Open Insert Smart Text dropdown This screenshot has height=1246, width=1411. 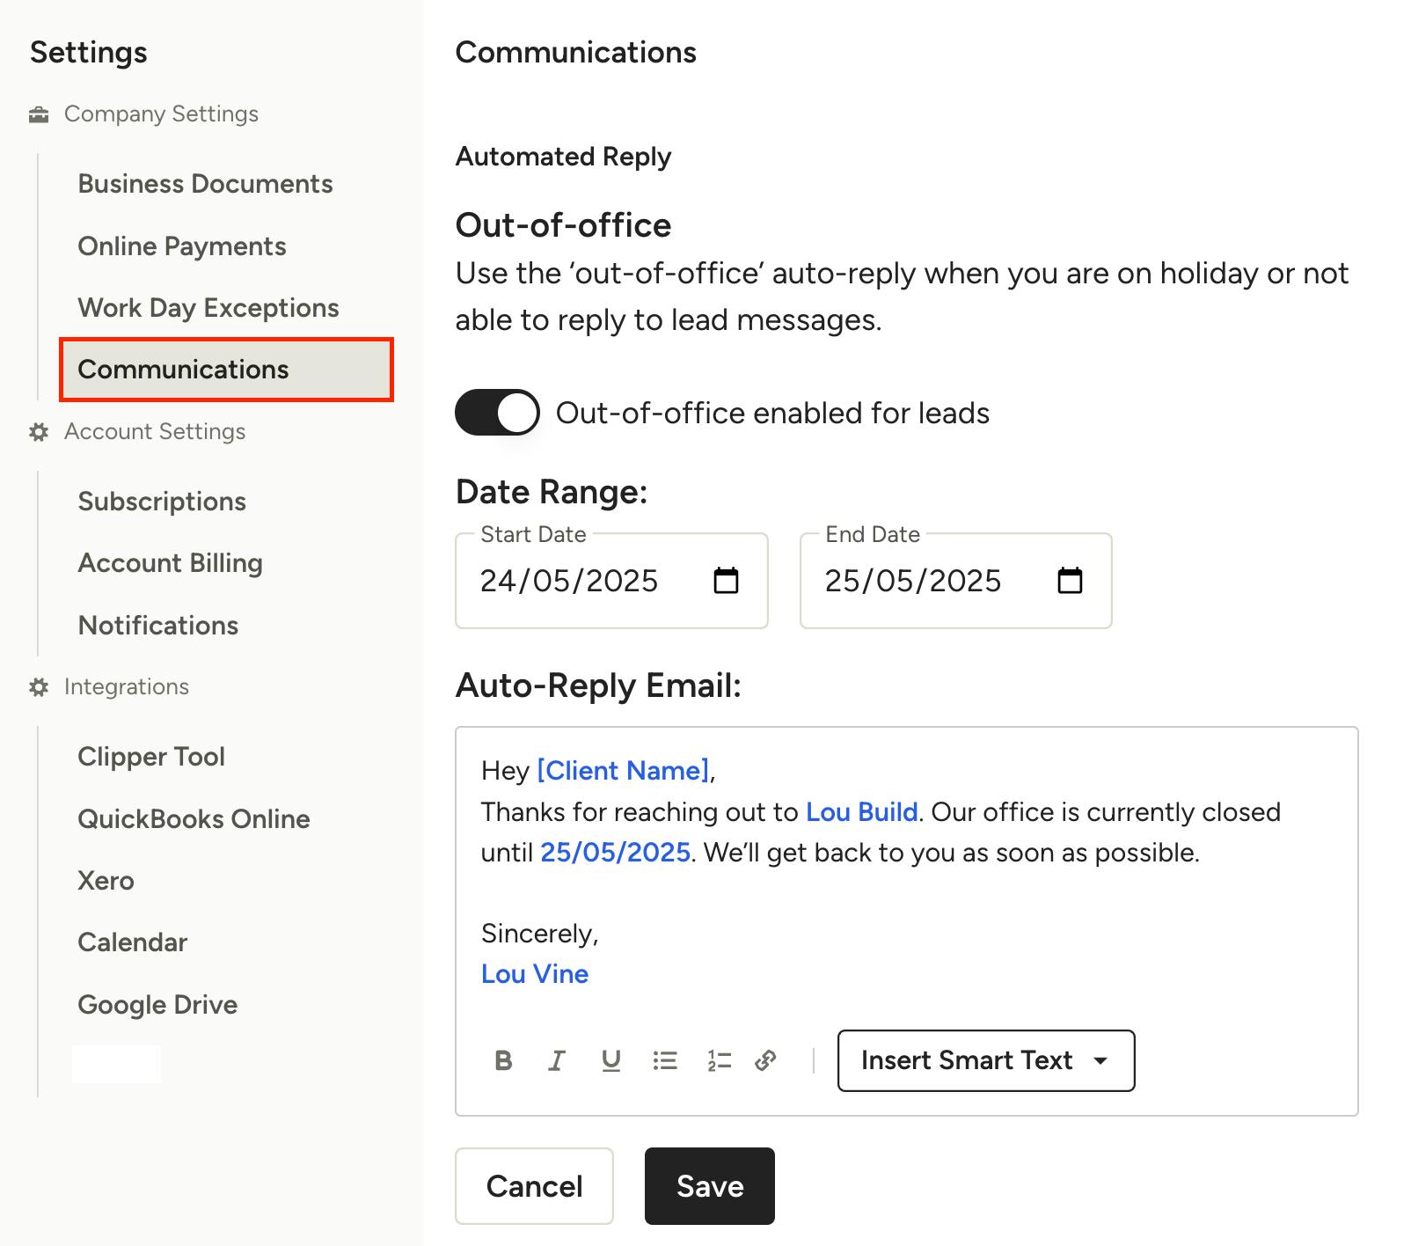coord(986,1060)
